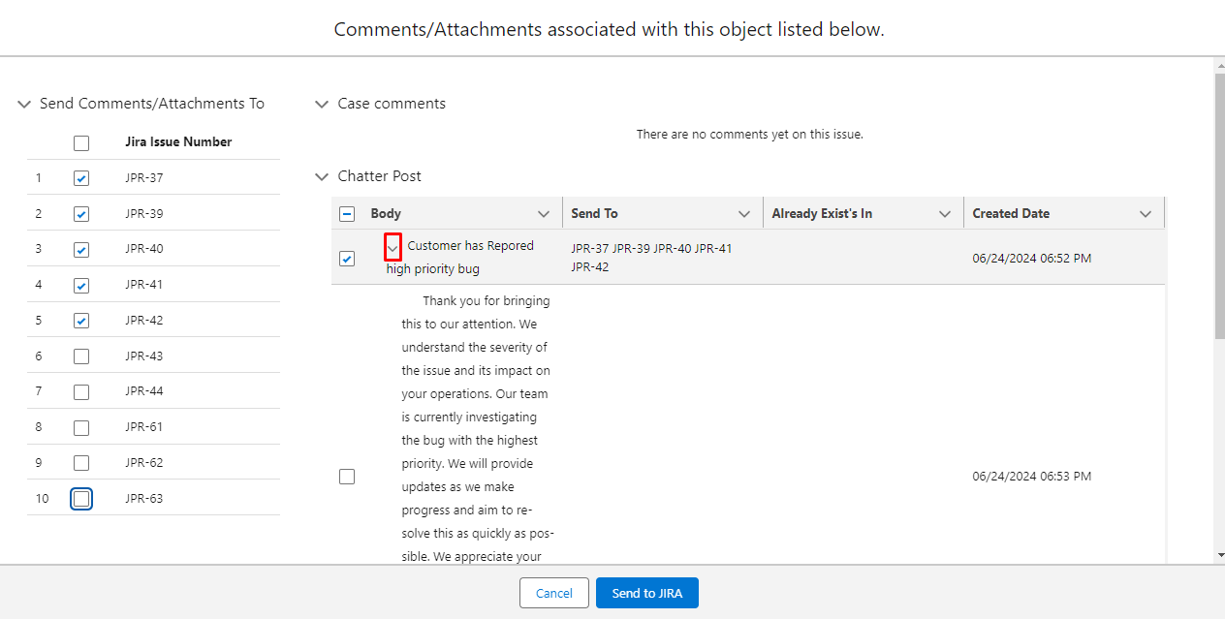This screenshot has width=1225, height=619.
Task: Click the scrollbar up arrow
Action: click(1219, 65)
